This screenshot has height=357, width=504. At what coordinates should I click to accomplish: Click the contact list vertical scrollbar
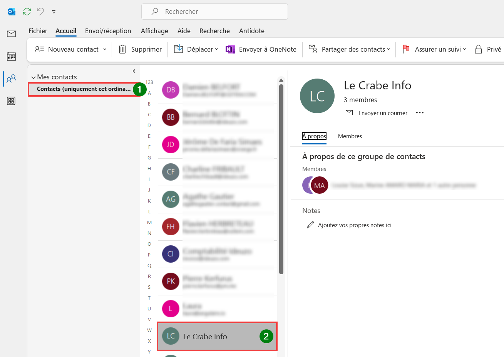(281, 179)
